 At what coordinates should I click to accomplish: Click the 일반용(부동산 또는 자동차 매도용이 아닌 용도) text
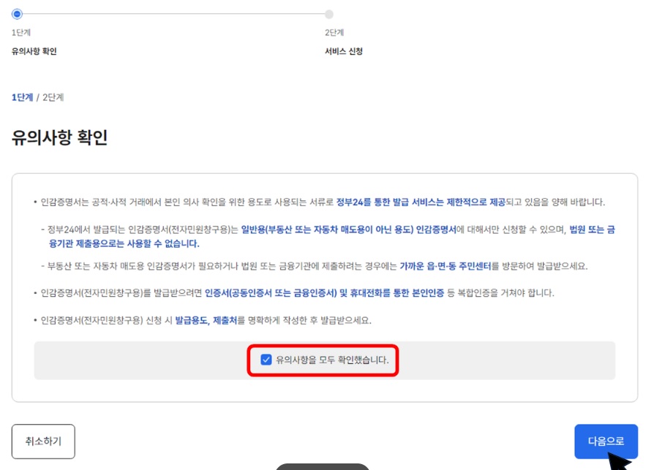pos(327,230)
